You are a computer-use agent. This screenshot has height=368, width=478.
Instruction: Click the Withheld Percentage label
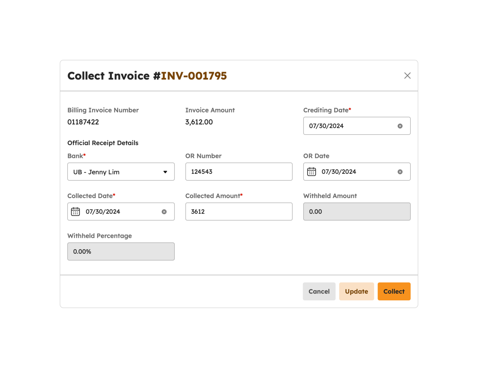tap(99, 236)
